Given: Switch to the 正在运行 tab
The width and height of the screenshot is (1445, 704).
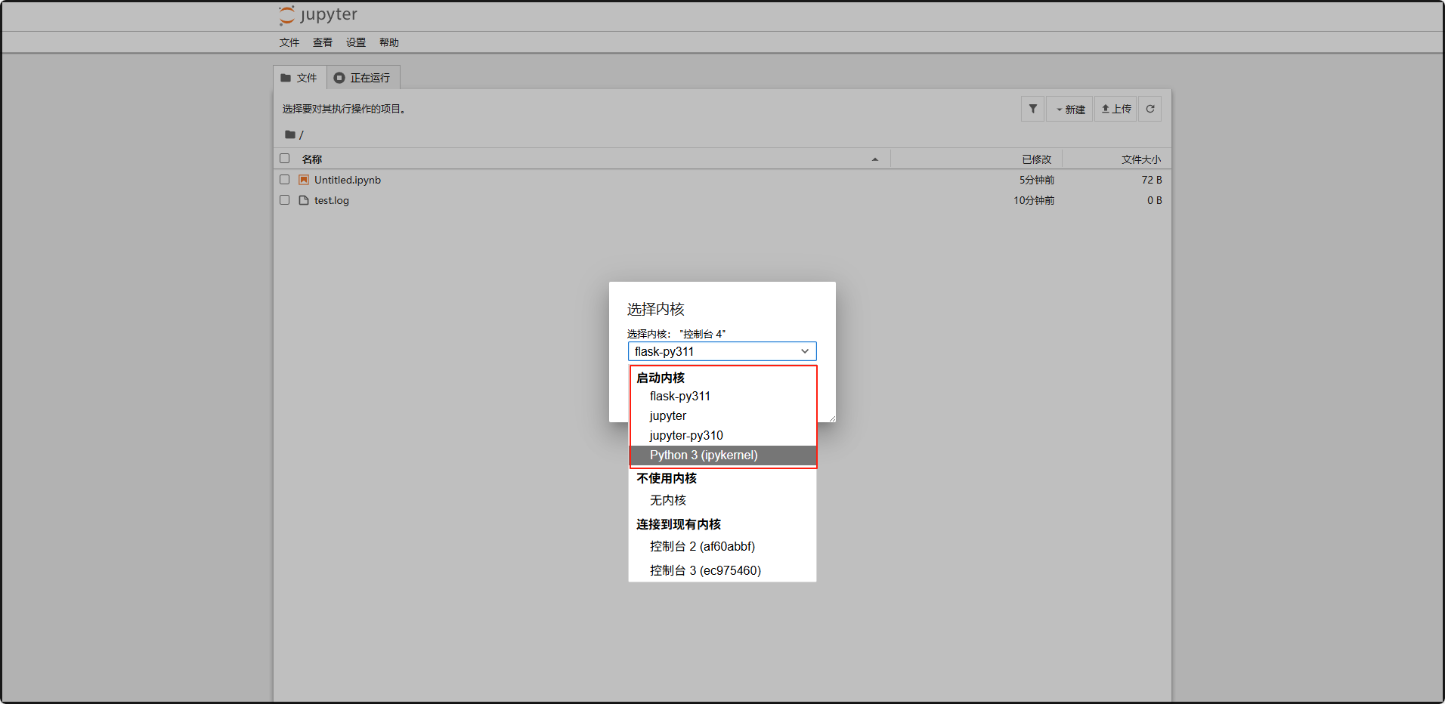Looking at the screenshot, I should [x=363, y=78].
